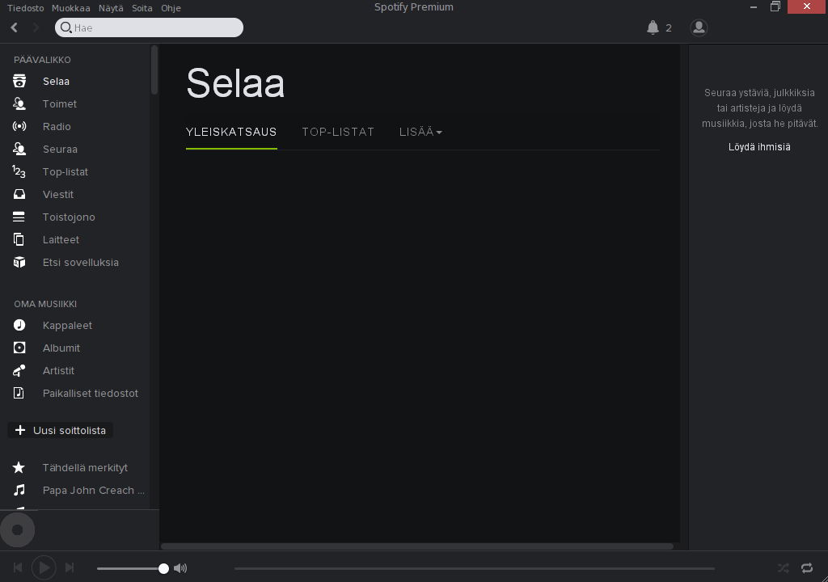The image size is (828, 582).
Task: Click the user profile avatar icon
Action: click(699, 27)
